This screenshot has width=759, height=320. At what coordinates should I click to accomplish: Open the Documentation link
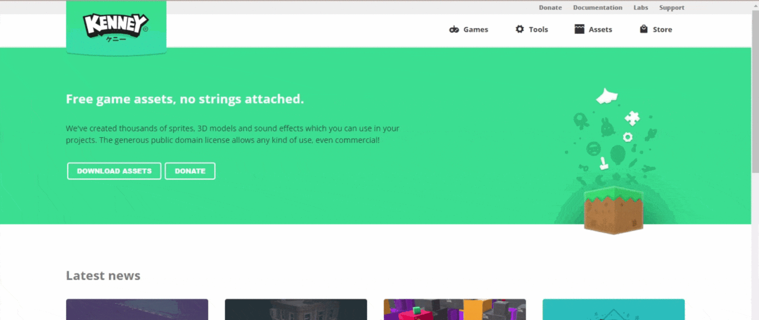(x=598, y=8)
